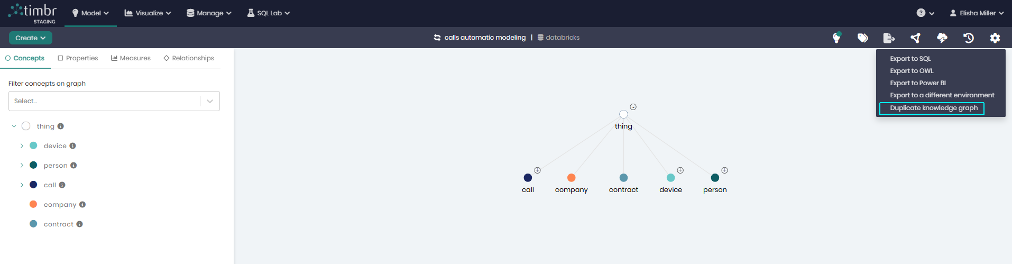Click the lightbulb suggestions icon
The width and height of the screenshot is (1012, 264).
click(x=836, y=38)
